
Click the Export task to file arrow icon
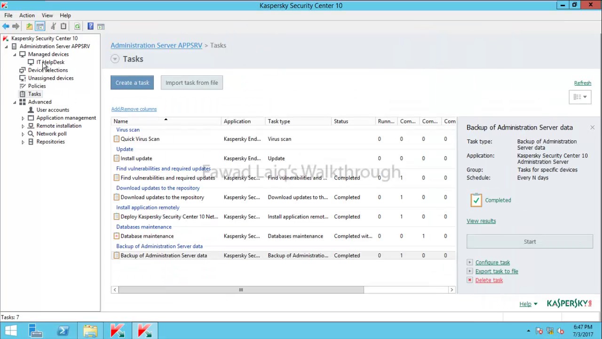pos(469,271)
